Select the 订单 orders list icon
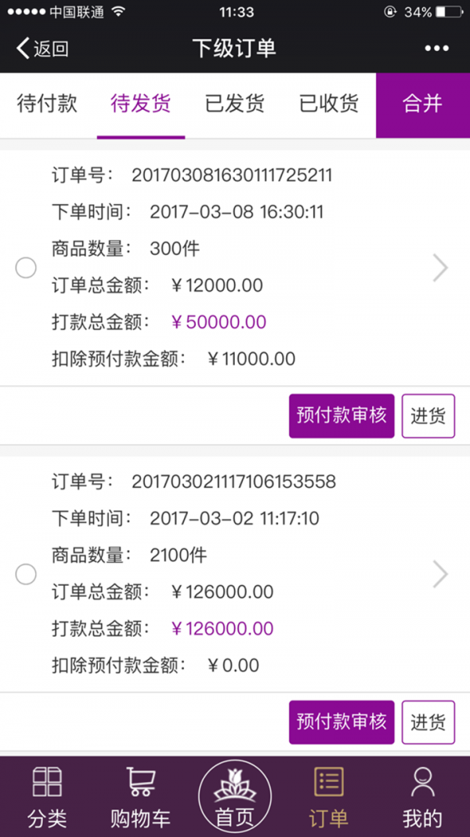The height and width of the screenshot is (837, 470). pos(328,782)
